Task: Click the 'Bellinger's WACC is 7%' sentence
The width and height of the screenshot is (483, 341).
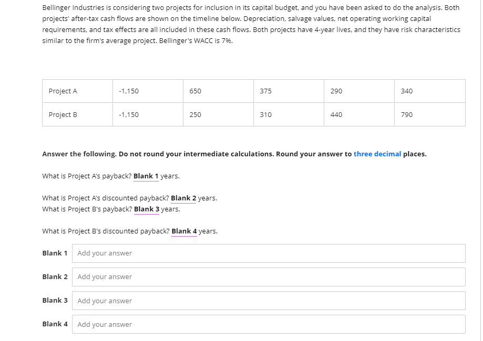Action: [x=196, y=41]
